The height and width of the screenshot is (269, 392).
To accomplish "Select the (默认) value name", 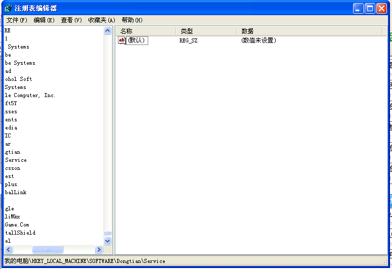I will pyautogui.click(x=137, y=40).
